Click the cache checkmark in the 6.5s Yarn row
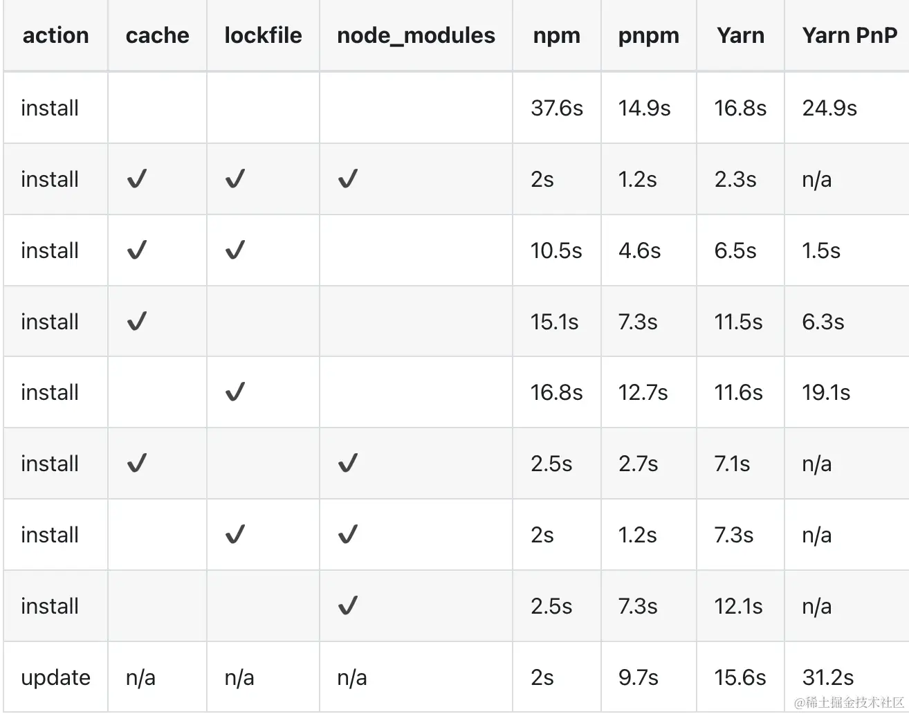 point(137,250)
